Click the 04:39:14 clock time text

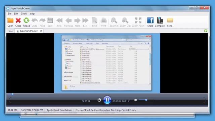(86, 101)
